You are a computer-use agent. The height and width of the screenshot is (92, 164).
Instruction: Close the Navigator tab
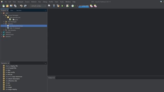(8, 63)
